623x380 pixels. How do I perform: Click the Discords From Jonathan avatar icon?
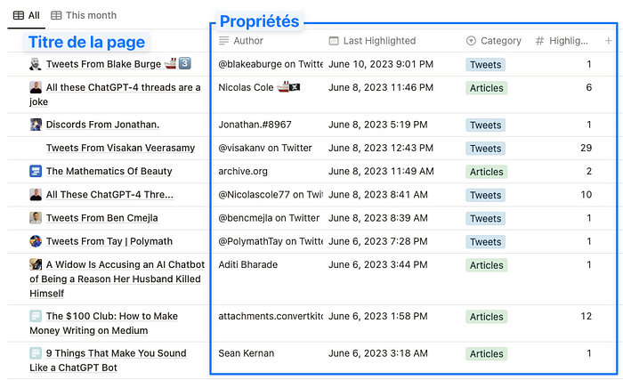(36, 125)
